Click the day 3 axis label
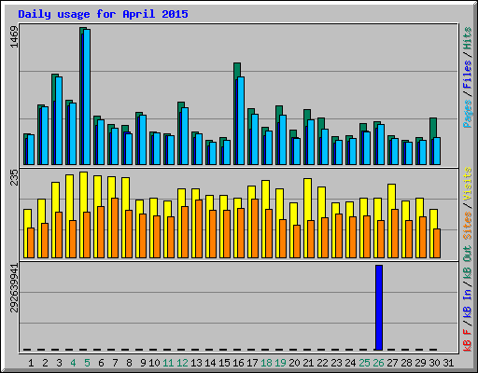This screenshot has width=478, height=373. (x=59, y=363)
